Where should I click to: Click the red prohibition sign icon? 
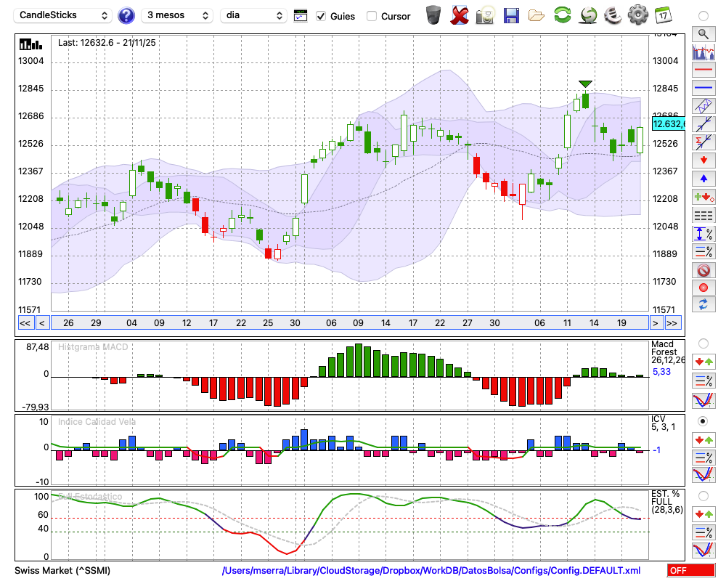[x=703, y=270]
